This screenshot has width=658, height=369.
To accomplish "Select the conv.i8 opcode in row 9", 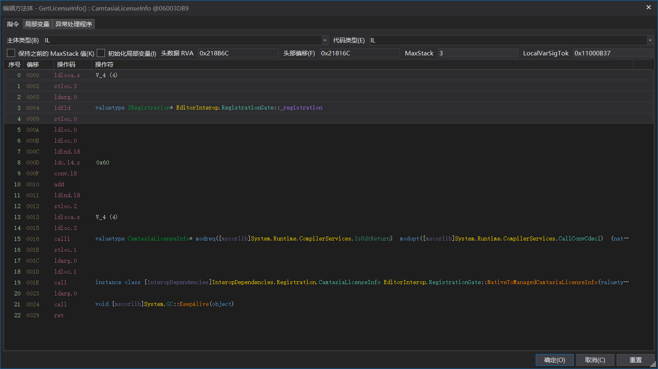I will point(66,173).
